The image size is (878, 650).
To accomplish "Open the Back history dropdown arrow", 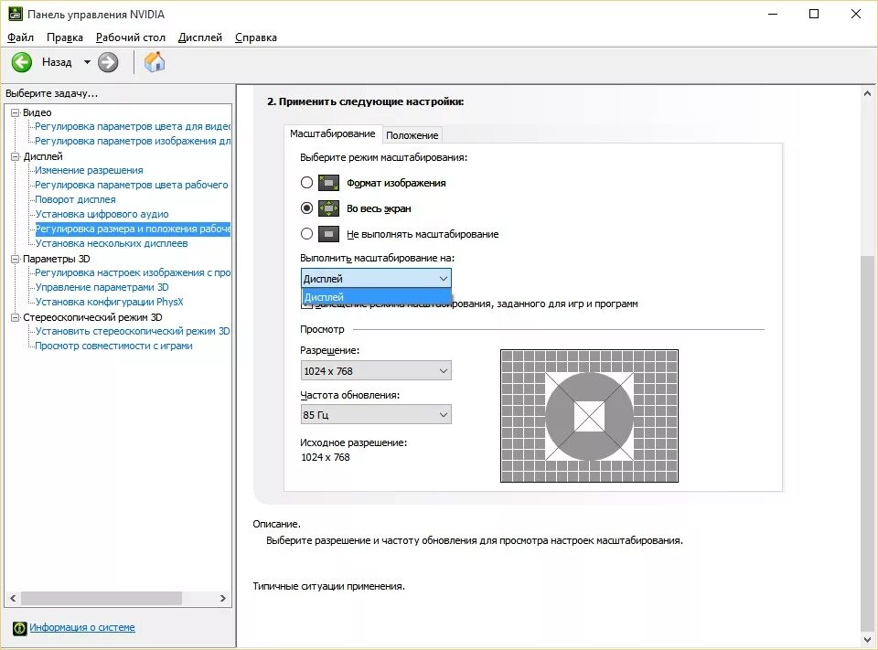I will tap(87, 62).
